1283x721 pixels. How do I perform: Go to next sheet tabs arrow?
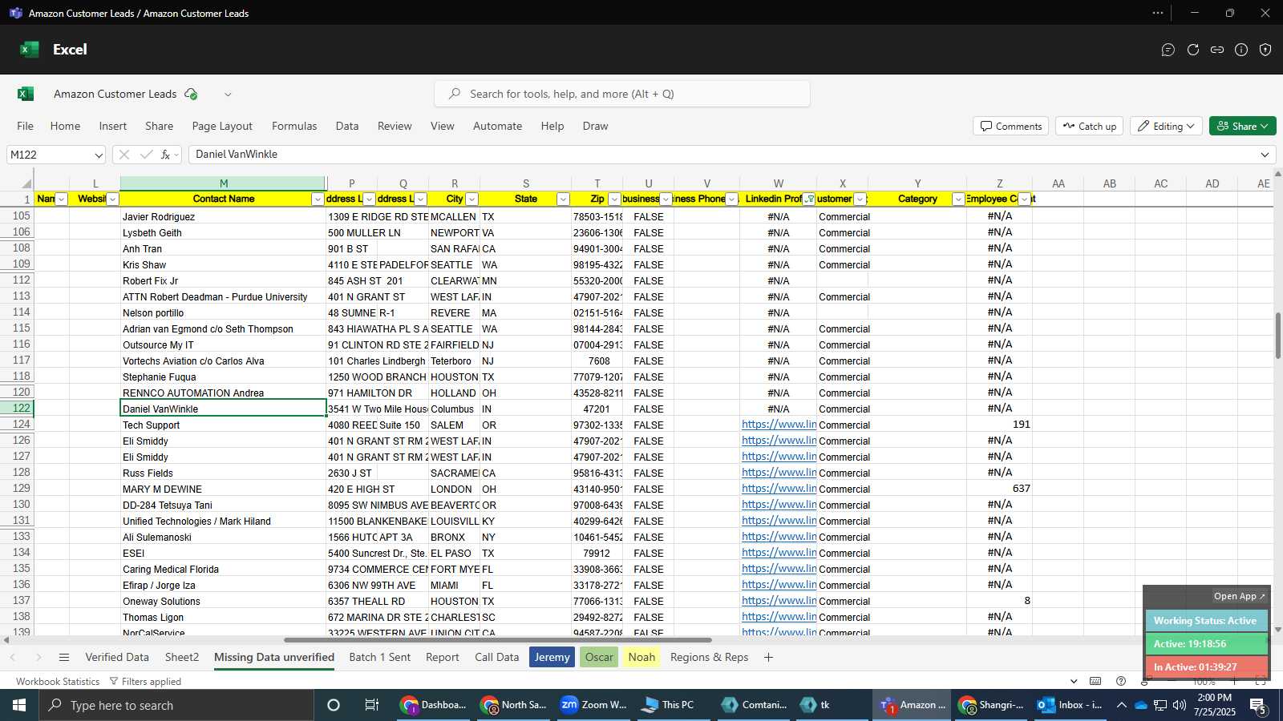point(38,658)
